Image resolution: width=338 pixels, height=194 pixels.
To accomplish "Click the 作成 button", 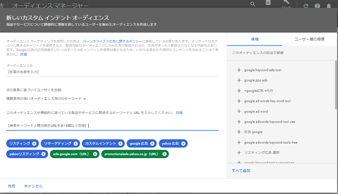I will [x=12, y=186].
